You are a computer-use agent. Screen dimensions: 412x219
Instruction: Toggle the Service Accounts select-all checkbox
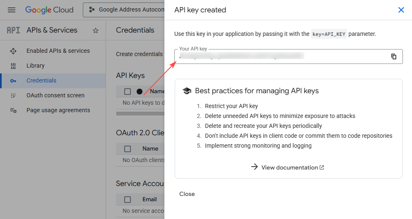pyautogui.click(x=128, y=200)
